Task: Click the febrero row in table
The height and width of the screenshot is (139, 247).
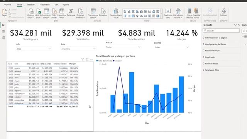Action: tap(43, 71)
